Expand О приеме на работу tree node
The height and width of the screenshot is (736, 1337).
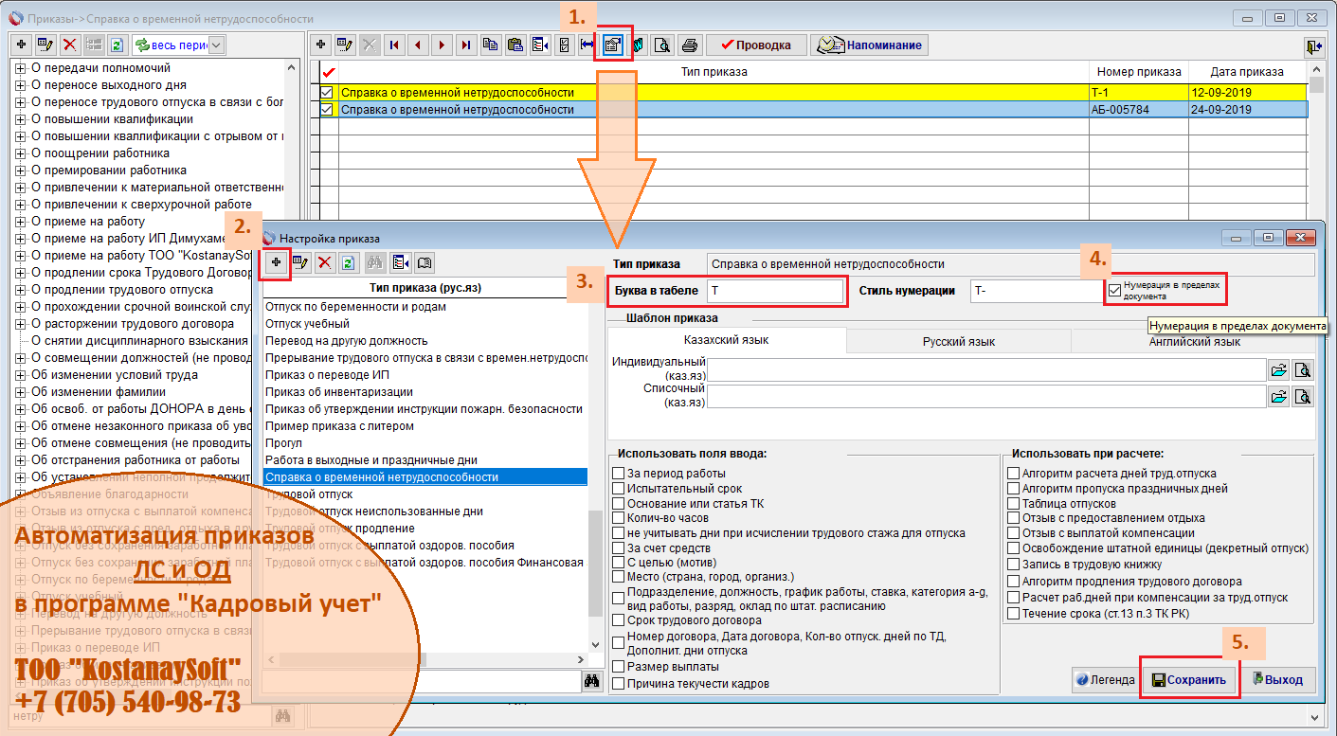tap(20, 222)
